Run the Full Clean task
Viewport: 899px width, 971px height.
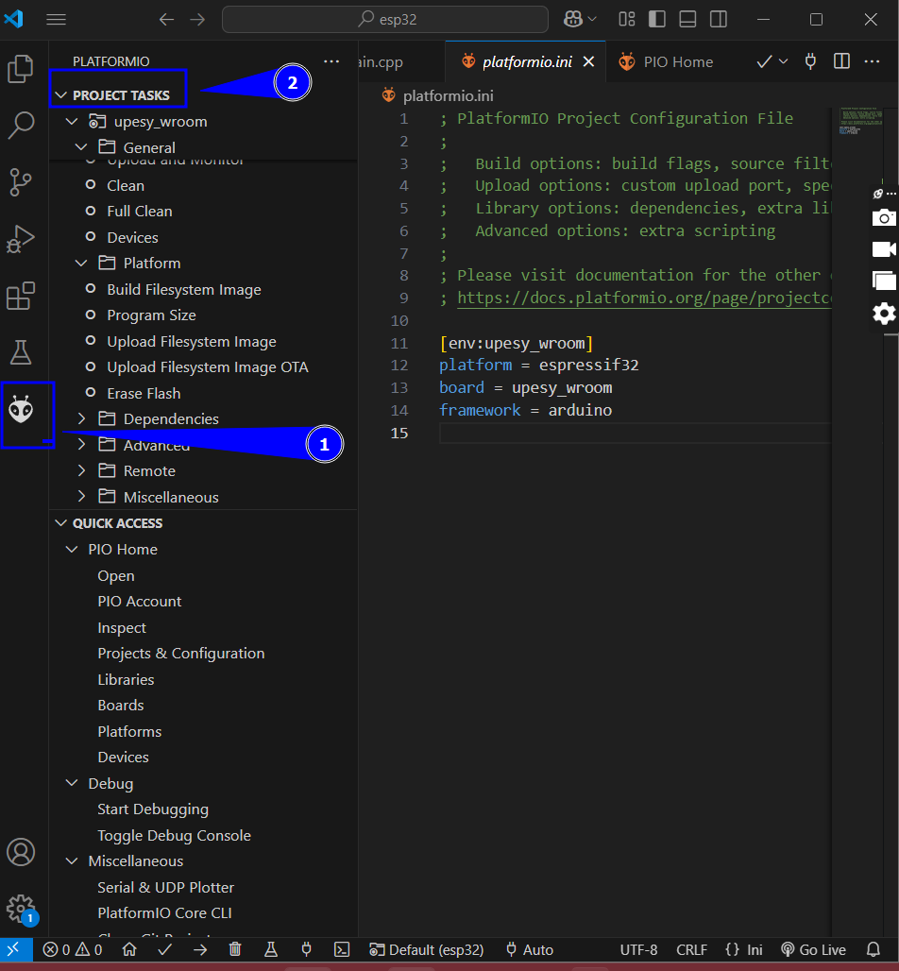(x=140, y=212)
